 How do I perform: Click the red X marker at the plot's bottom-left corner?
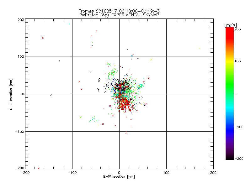click(x=39, y=168)
